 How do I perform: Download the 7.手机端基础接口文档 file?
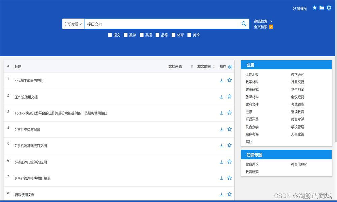click(221, 145)
